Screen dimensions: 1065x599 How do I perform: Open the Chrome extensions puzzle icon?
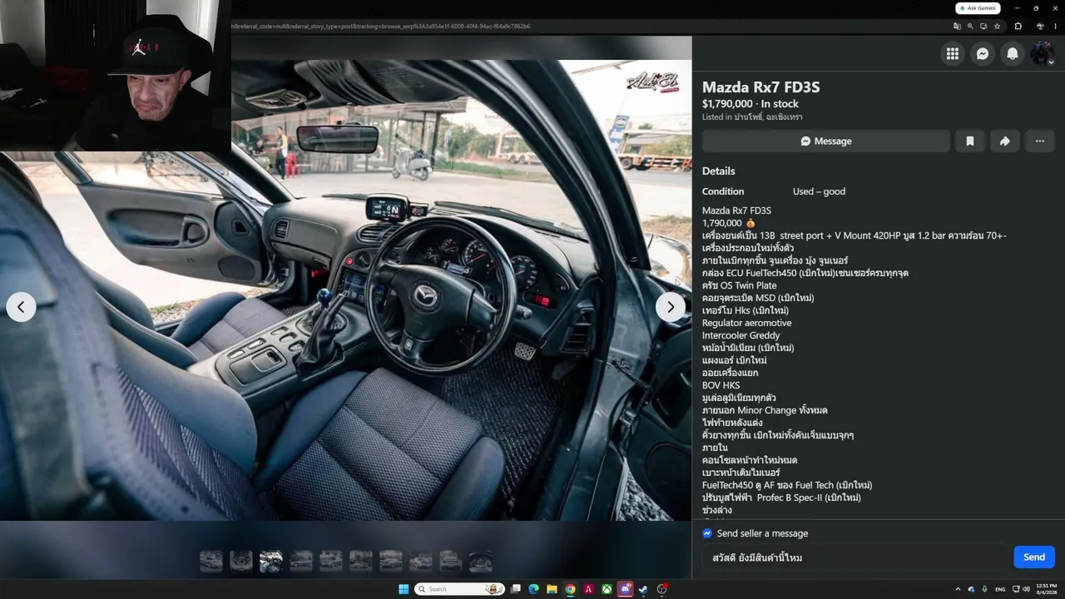pyautogui.click(x=1018, y=26)
